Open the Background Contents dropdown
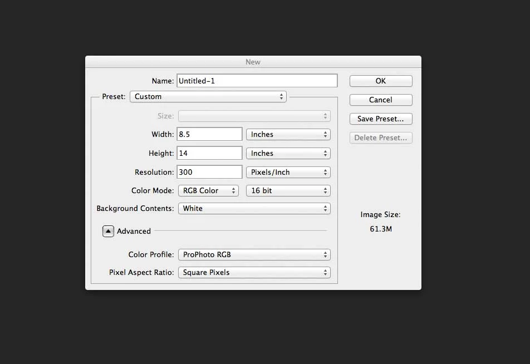 click(x=254, y=209)
